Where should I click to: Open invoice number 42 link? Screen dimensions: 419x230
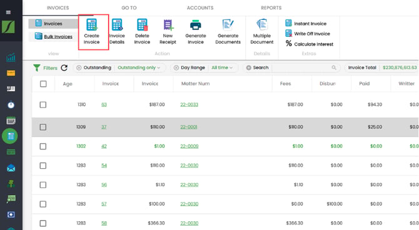click(x=104, y=146)
